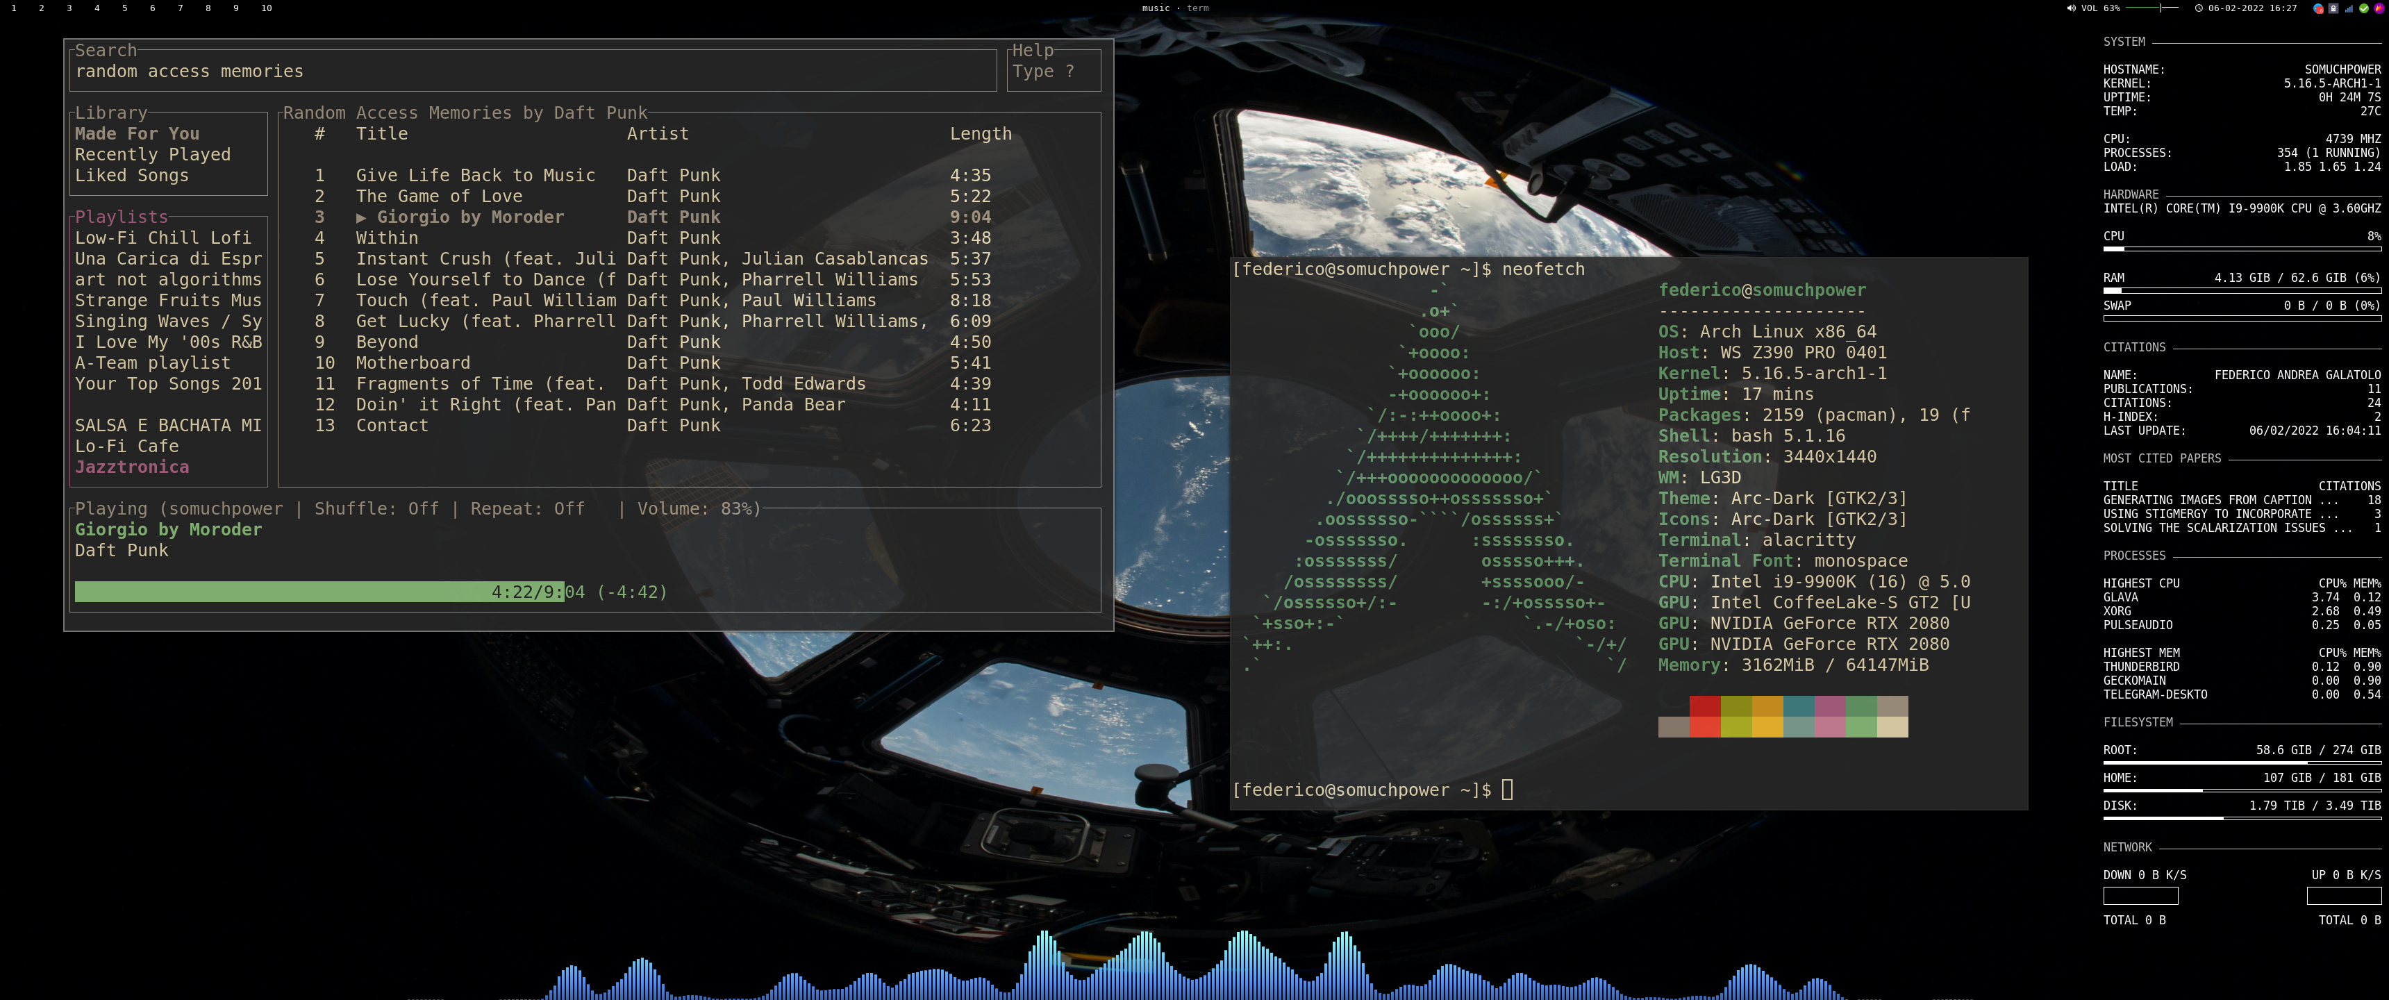Click the network signal bars tray icon

click(x=2348, y=8)
